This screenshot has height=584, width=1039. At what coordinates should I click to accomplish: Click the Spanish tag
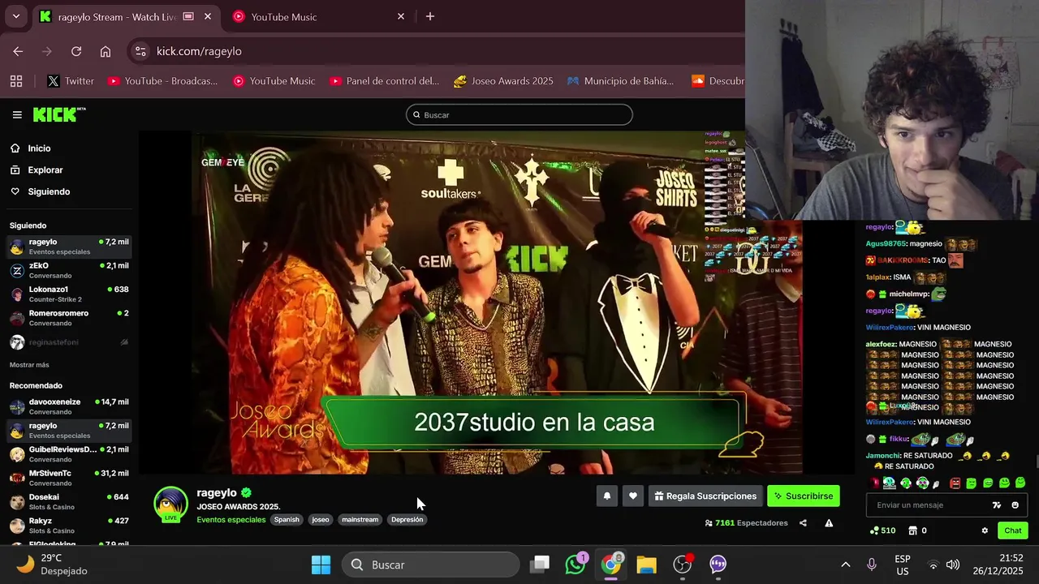coord(287,520)
